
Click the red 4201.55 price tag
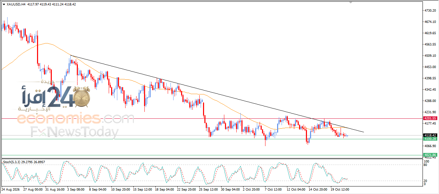coord(430,118)
